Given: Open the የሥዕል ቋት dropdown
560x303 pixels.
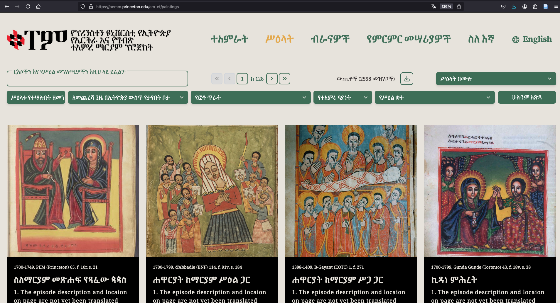Looking at the screenshot, I should [434, 97].
